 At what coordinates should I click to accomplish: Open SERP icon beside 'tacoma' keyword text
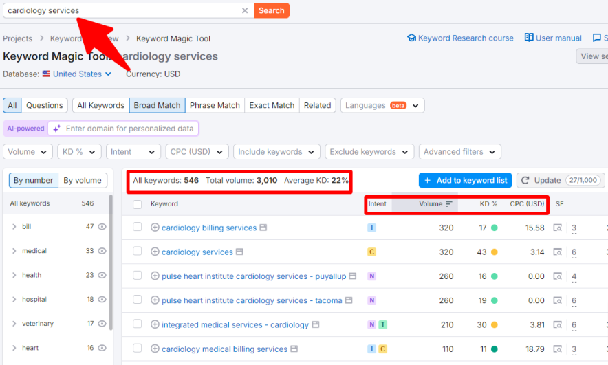pyautogui.click(x=349, y=300)
